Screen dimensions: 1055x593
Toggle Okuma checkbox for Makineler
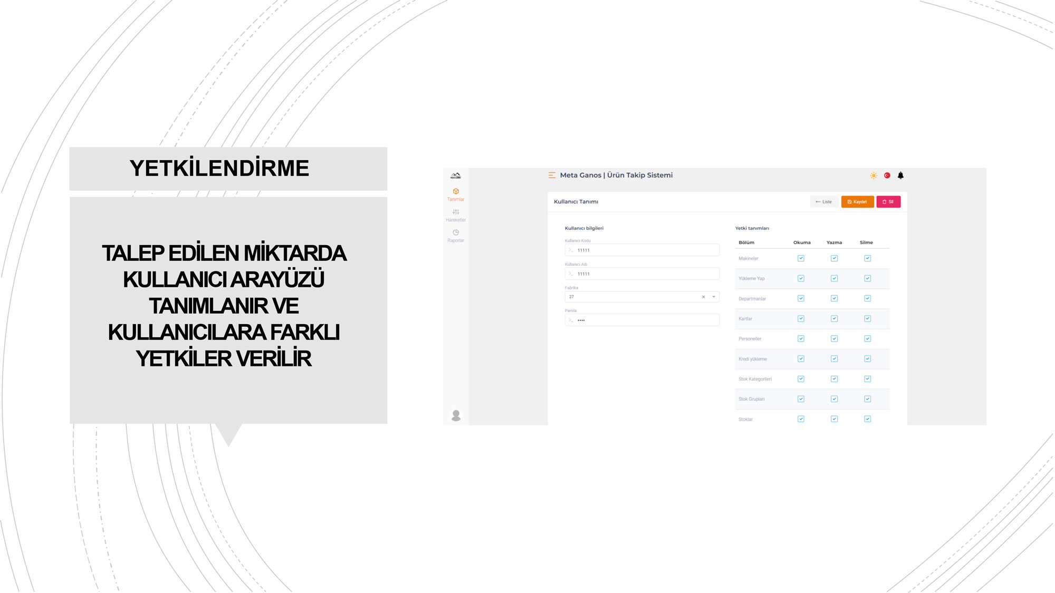click(801, 258)
